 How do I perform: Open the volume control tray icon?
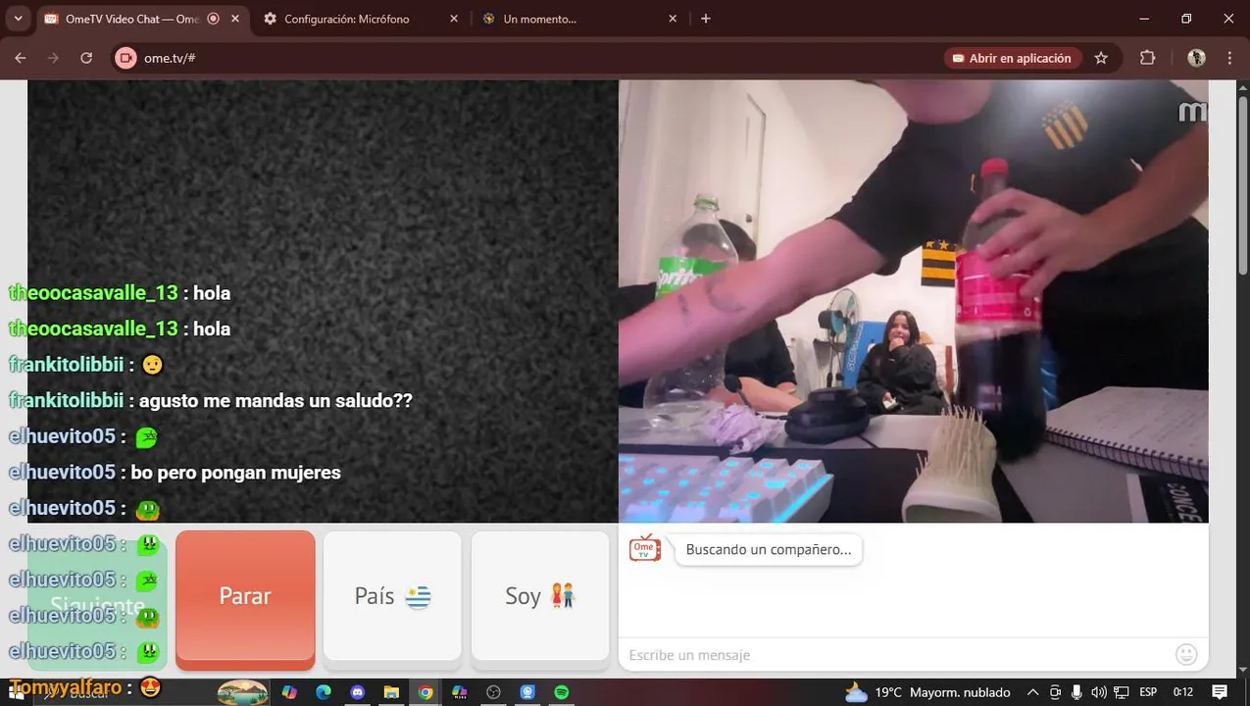click(1099, 692)
